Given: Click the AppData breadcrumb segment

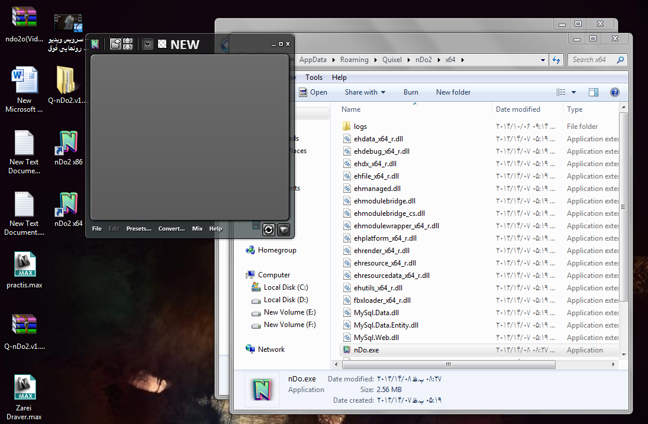Looking at the screenshot, I should click(x=313, y=60).
